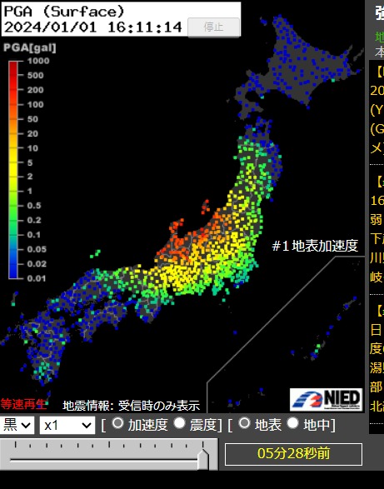The image size is (384, 489).
Task: Select the 加速度 radio button
Action: click(x=117, y=423)
